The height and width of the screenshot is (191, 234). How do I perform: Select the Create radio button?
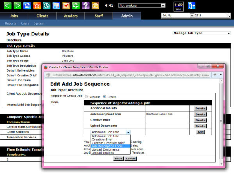[x=105, y=96]
